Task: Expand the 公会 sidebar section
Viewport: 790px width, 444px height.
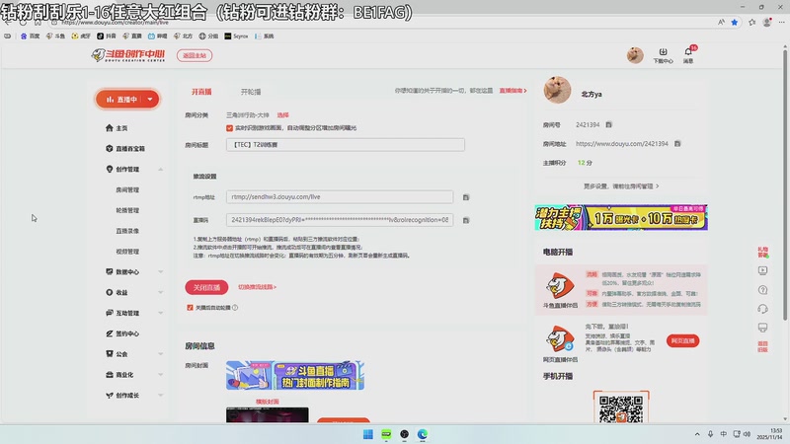Action: [161, 354]
